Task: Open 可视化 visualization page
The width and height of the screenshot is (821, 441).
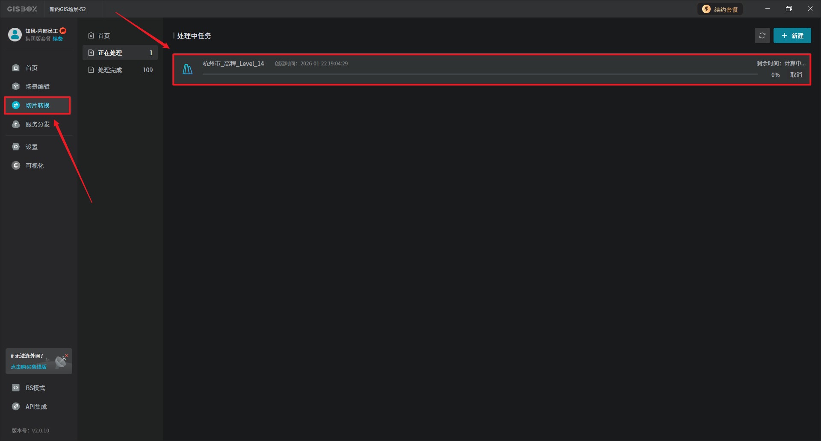Action: pos(34,166)
